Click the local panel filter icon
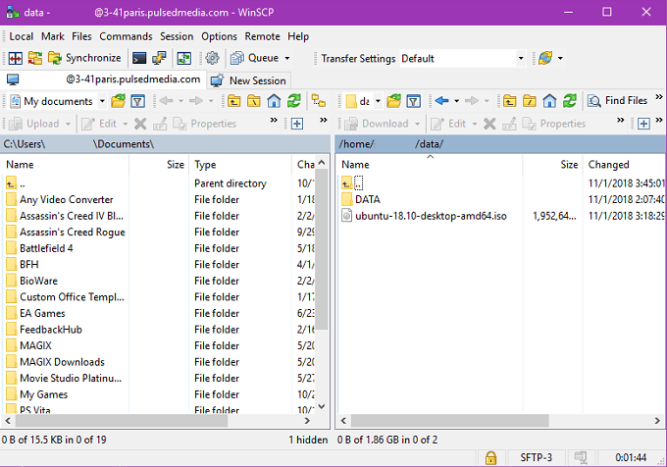Viewport: 667px width, 467px height. tap(138, 101)
